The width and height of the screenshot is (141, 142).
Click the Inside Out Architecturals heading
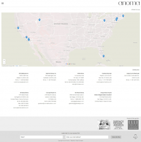[133, 73]
